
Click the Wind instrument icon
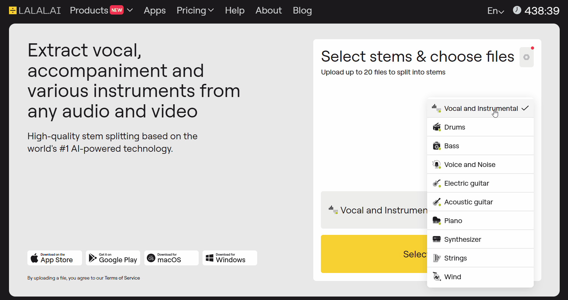pyautogui.click(x=436, y=277)
